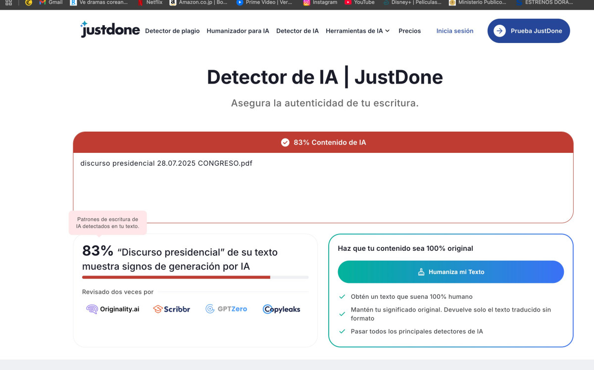
Task: Open the Prime Video bookmark
Action: click(x=265, y=2)
